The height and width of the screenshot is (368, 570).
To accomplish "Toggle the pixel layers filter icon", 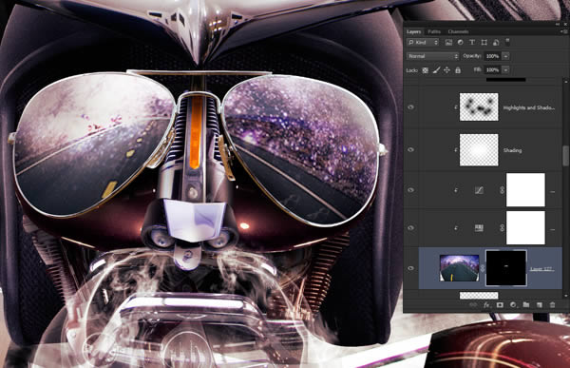I will (448, 43).
